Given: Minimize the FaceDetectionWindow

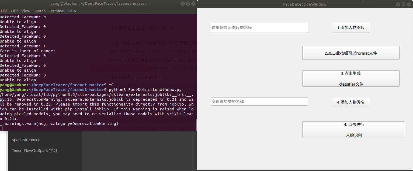Looking at the screenshot, I should point(398,4).
